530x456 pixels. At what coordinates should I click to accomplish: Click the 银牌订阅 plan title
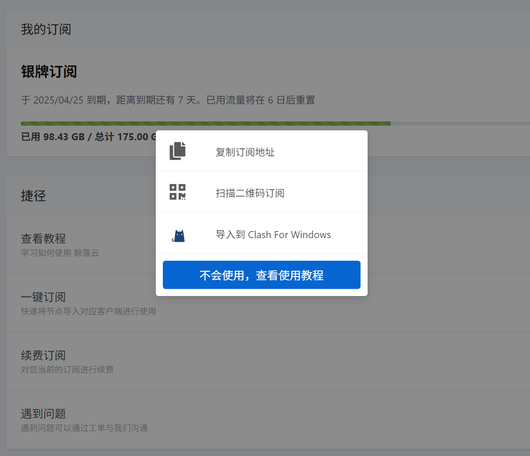pos(49,72)
